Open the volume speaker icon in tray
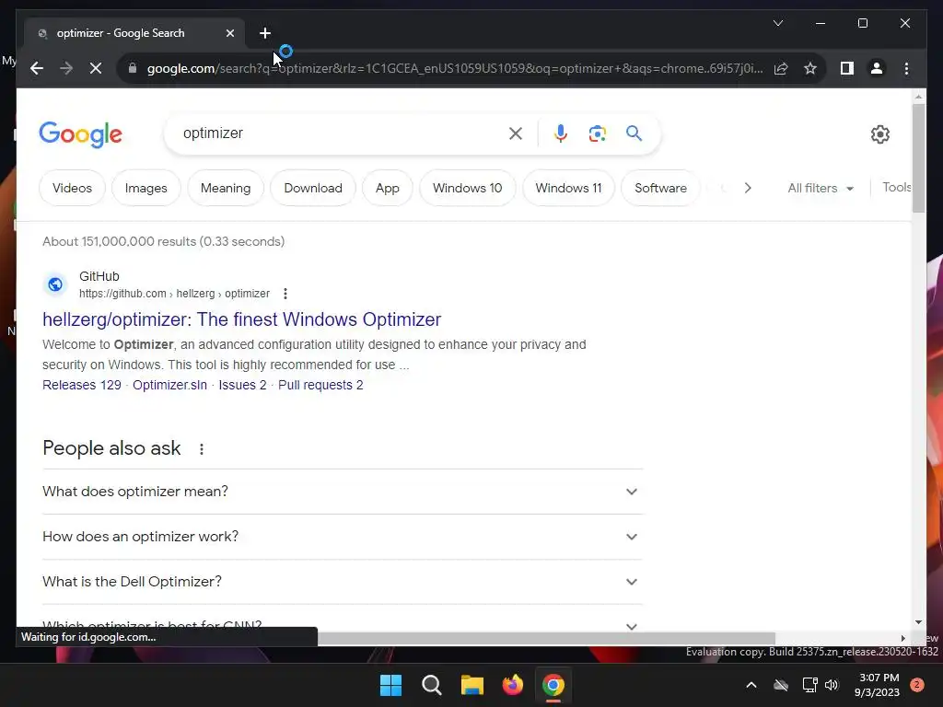 832,685
